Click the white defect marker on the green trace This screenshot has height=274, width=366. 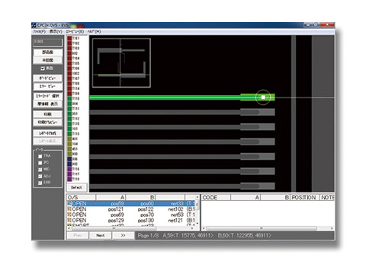pos(263,97)
